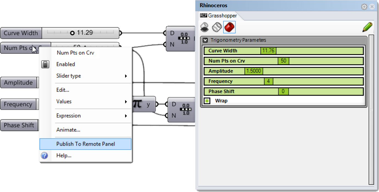Click the Enabled toggle icon in menu
379x192 pixels.
[45, 64]
